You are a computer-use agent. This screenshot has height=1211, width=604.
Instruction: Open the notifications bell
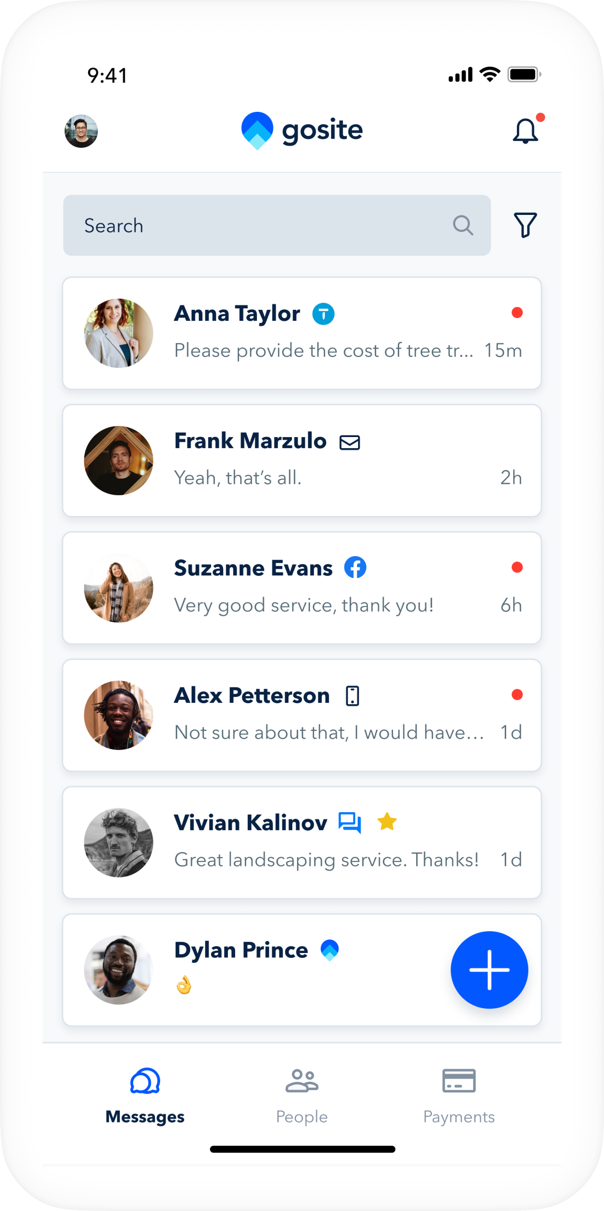[525, 131]
